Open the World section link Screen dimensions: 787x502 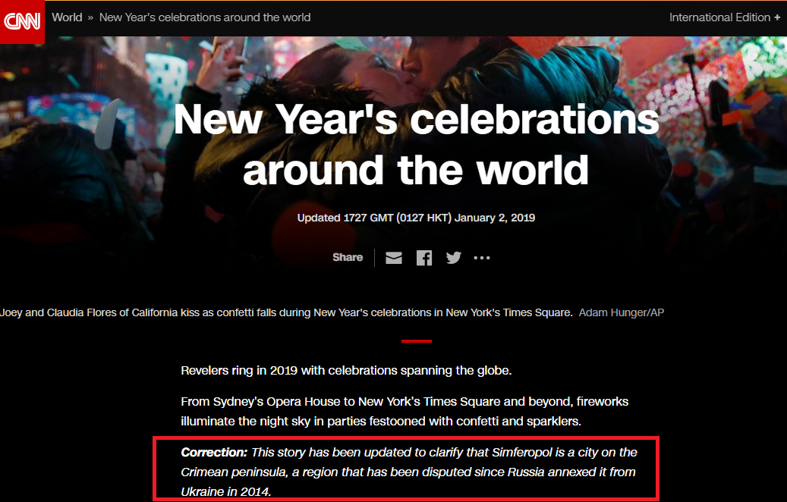point(67,17)
